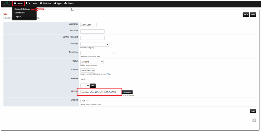Click GENERATE to create API key
The image size is (262, 131).
tap(127, 92)
